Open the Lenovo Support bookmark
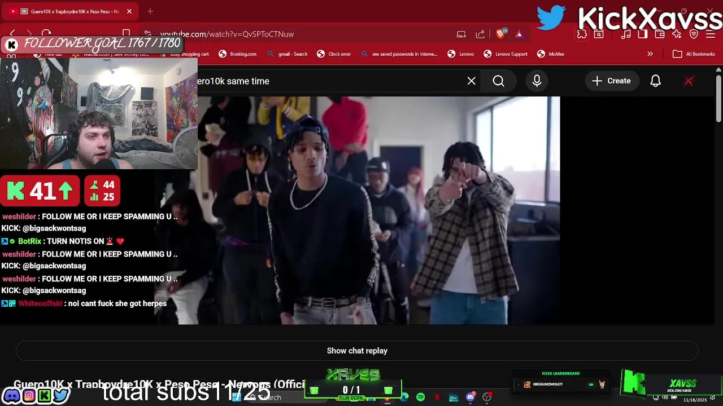 click(x=506, y=54)
